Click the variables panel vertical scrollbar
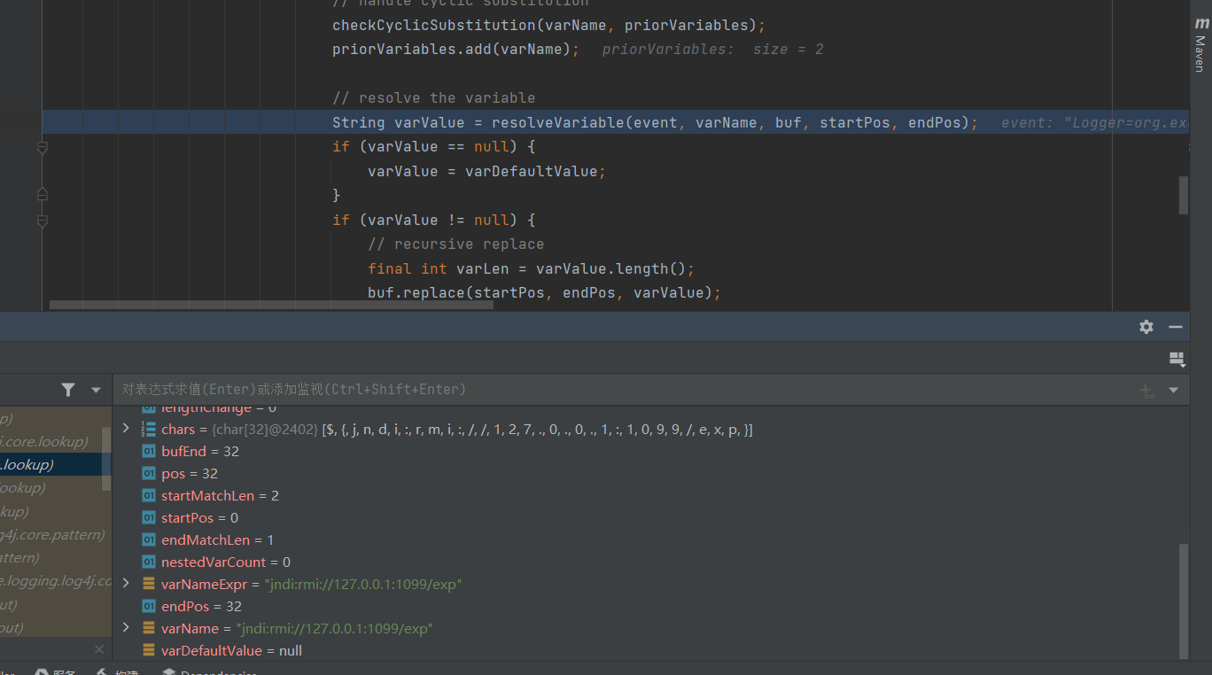The image size is (1212, 675). coord(1184,601)
